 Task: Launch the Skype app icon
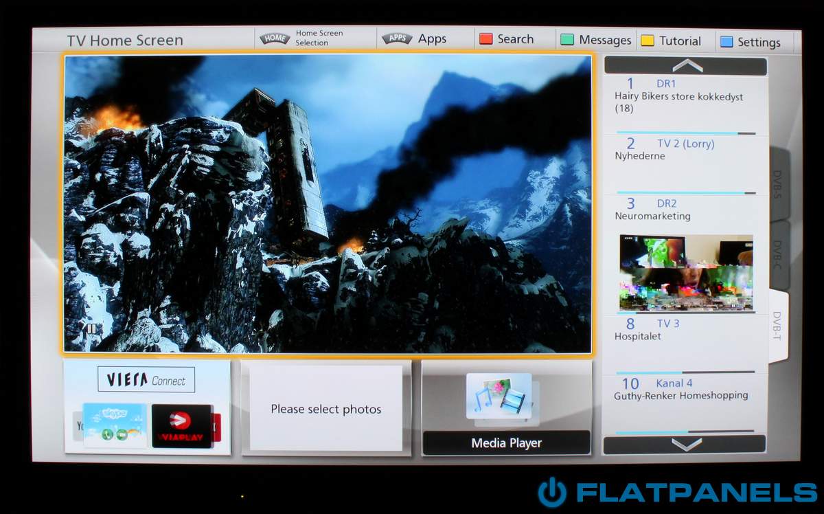(115, 425)
